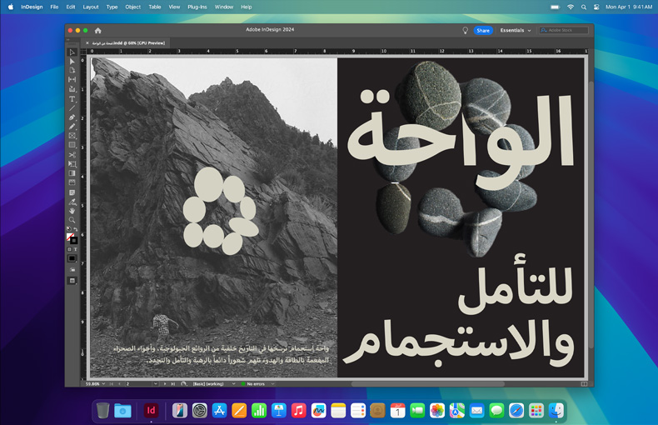Expand the Essentials workspace dropdown

(515, 31)
